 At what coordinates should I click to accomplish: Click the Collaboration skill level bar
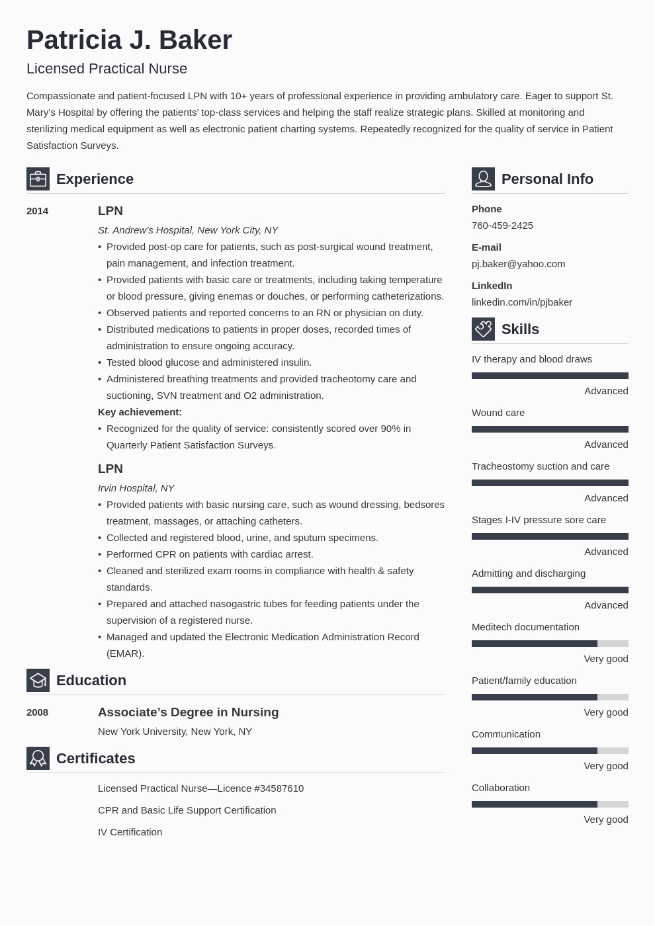click(550, 804)
